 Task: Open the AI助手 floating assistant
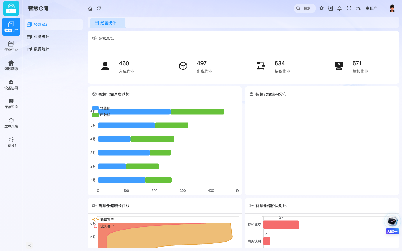[x=392, y=224]
